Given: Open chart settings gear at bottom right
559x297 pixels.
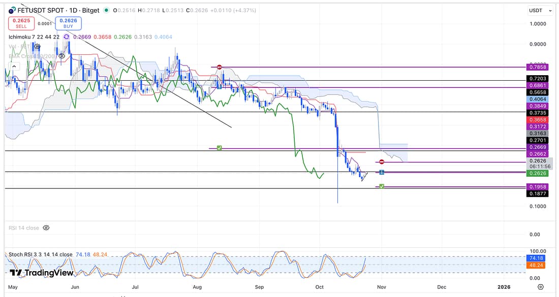Looking at the screenshot, I should coord(541,287).
